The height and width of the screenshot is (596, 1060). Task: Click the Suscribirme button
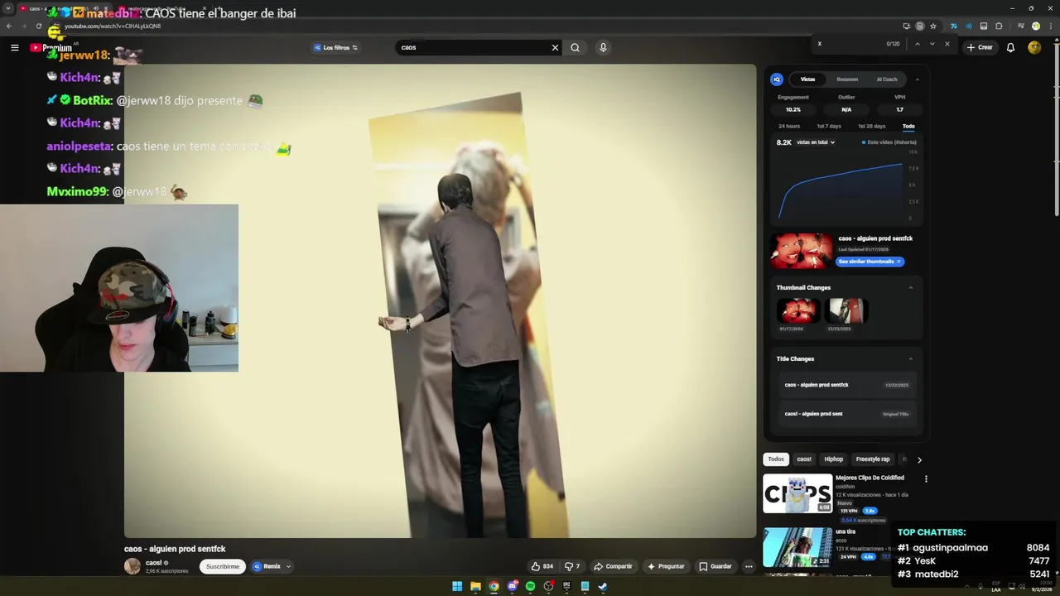click(223, 566)
